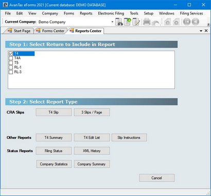Click the add new slip icon
The image size is (211, 196).
click(x=128, y=22)
